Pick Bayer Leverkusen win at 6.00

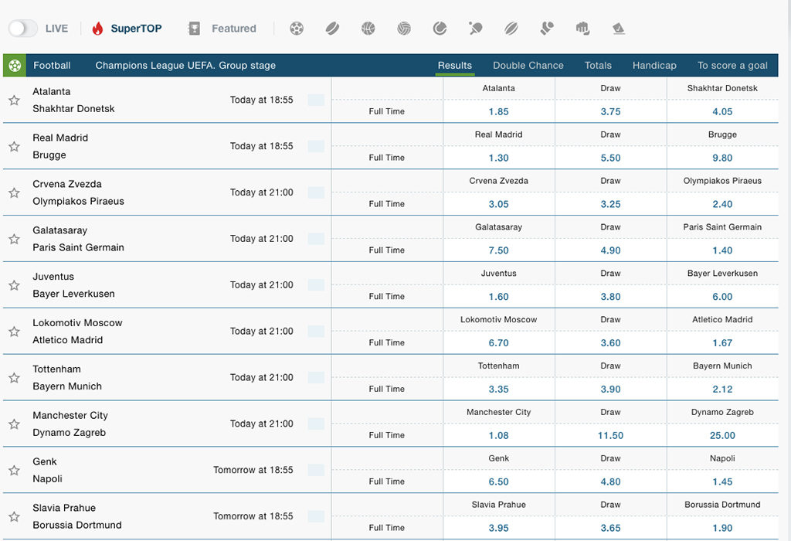pyautogui.click(x=722, y=297)
